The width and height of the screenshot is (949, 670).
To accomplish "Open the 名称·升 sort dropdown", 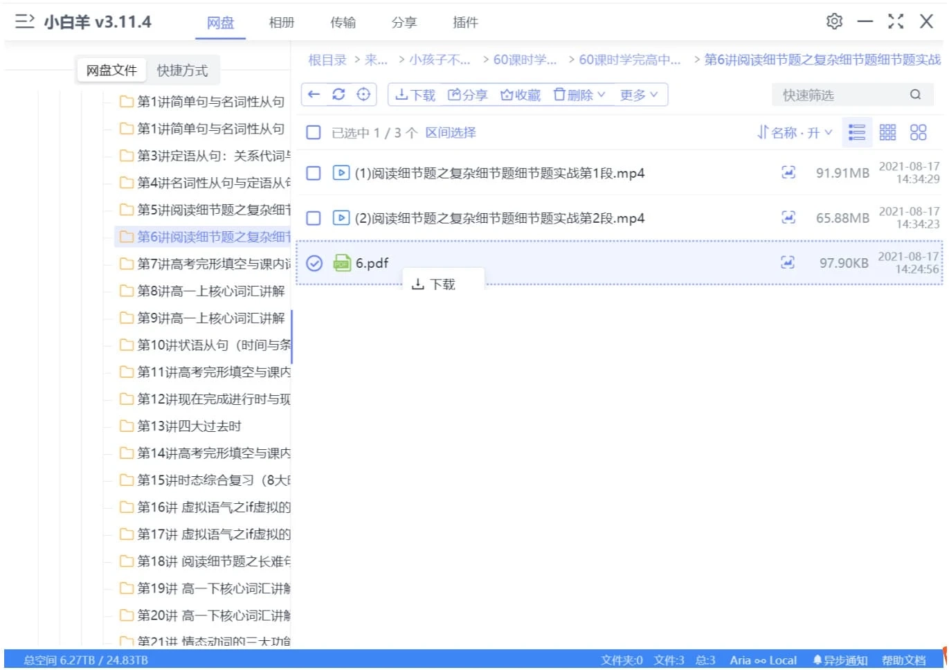I will [795, 132].
